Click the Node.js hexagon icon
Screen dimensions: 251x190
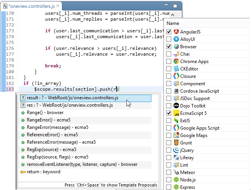(x=176, y=179)
